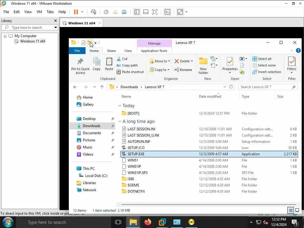The width and height of the screenshot is (304, 228).
Task: Open the Filters menu
Action: (x=292, y=65)
